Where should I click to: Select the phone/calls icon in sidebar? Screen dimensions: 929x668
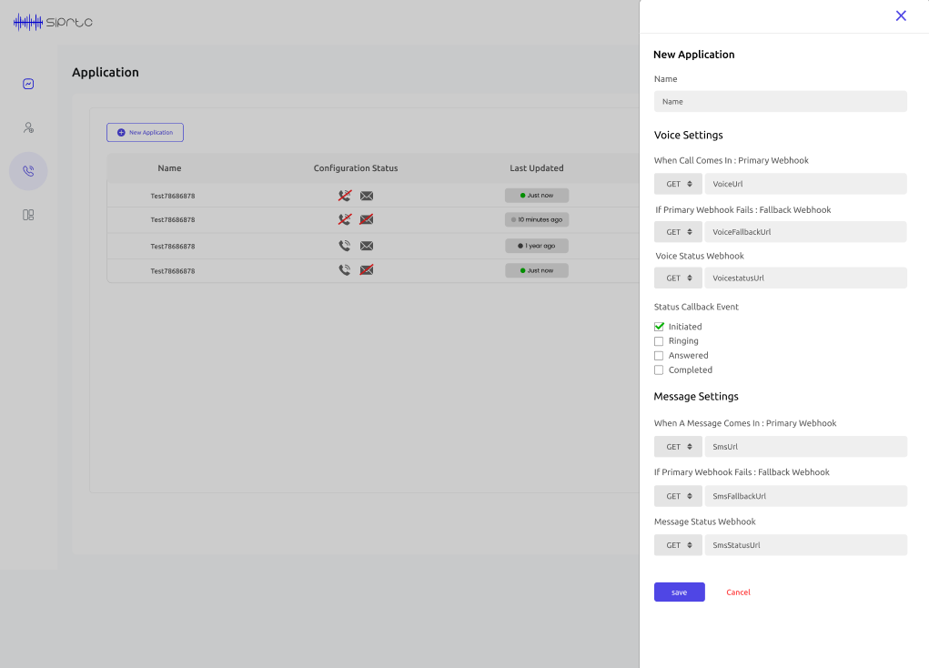[x=28, y=171]
